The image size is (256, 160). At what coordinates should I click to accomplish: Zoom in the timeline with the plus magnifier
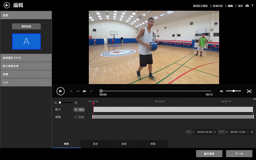pos(76,103)
